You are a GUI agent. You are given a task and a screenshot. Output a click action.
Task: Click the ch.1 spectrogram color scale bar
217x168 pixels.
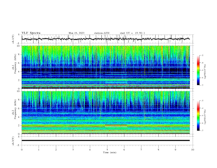198,70
